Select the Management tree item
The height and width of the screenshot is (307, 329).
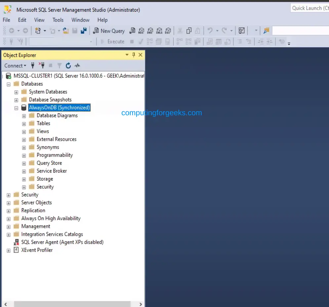(36, 226)
